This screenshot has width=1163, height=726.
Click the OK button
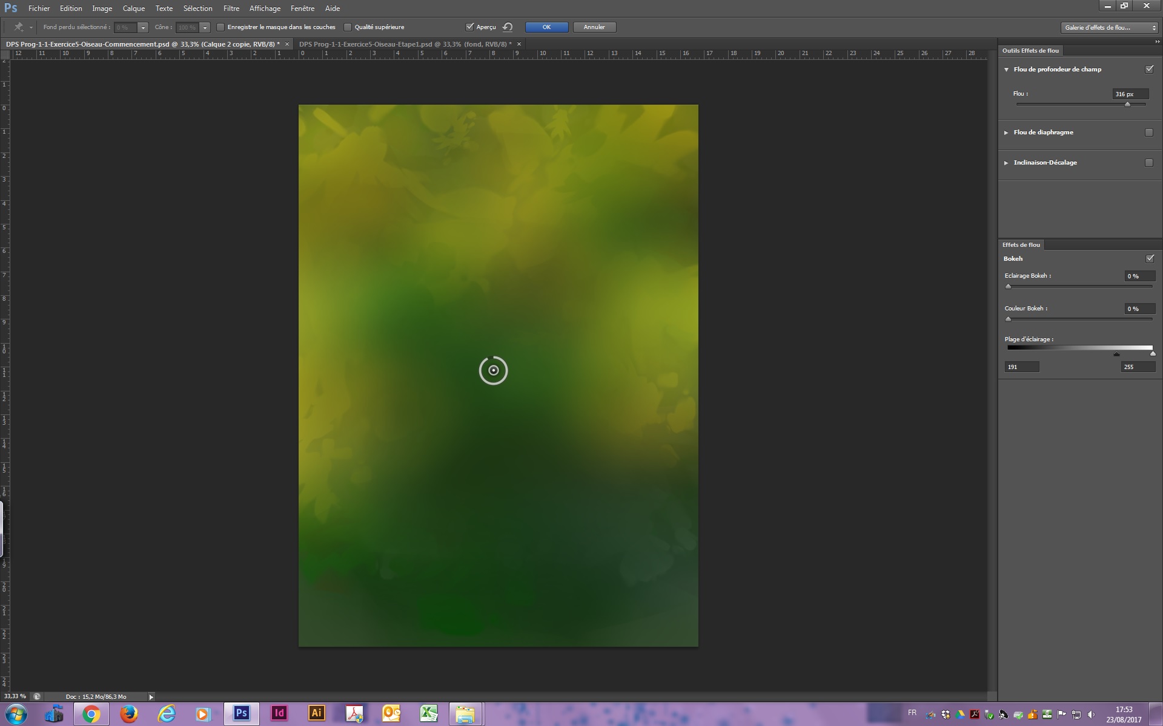(546, 27)
